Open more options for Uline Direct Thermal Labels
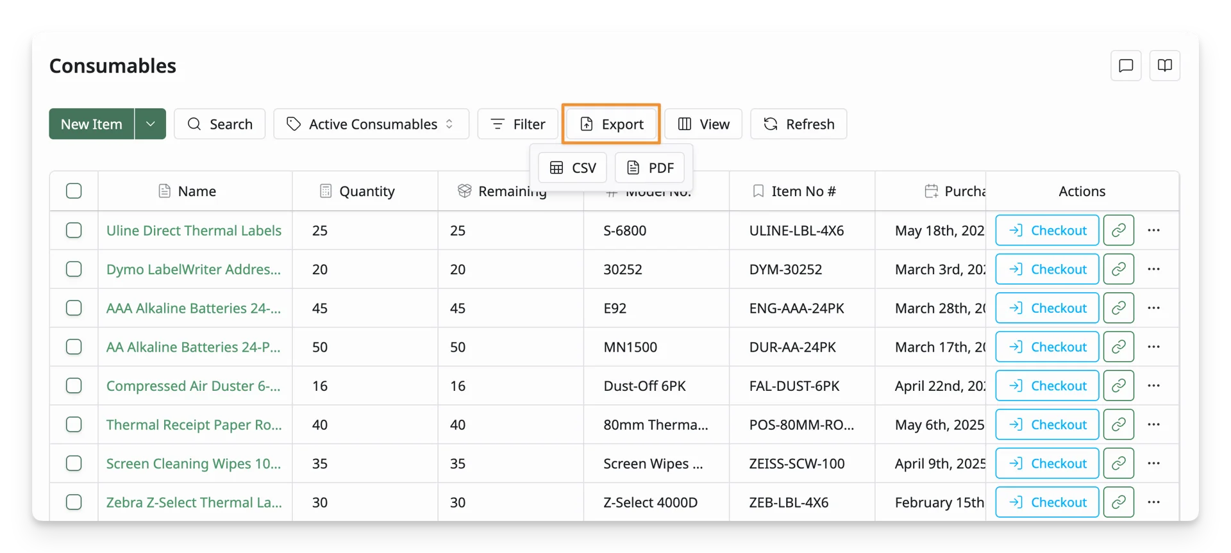 pyautogui.click(x=1154, y=230)
